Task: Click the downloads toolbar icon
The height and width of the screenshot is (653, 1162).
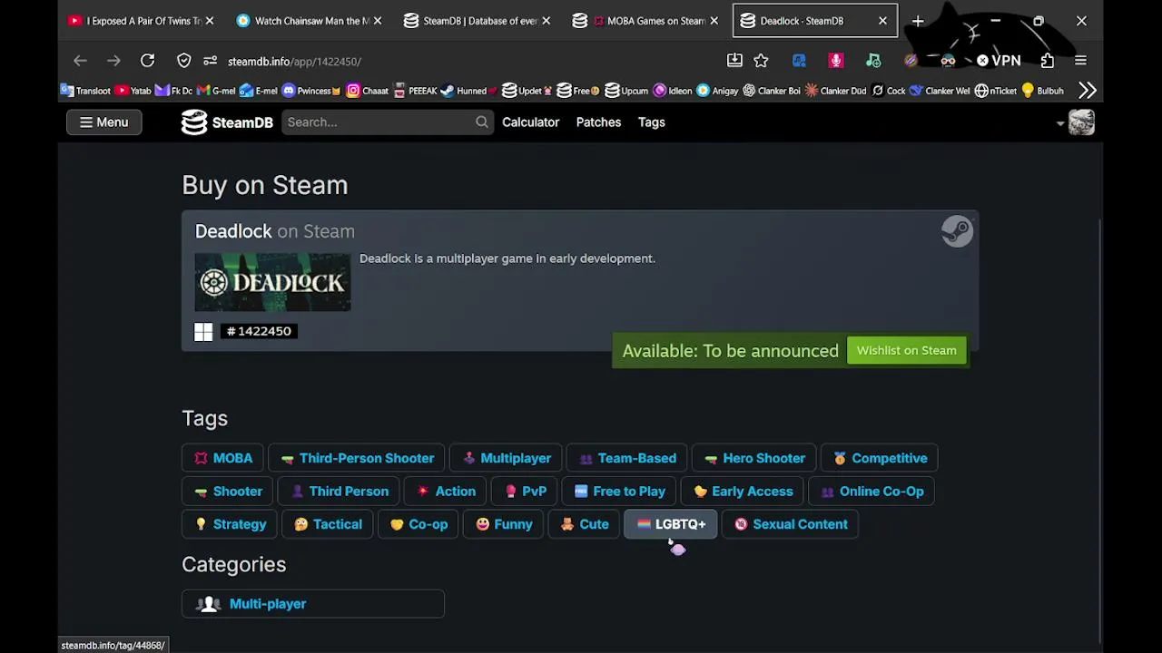Action: point(734,61)
